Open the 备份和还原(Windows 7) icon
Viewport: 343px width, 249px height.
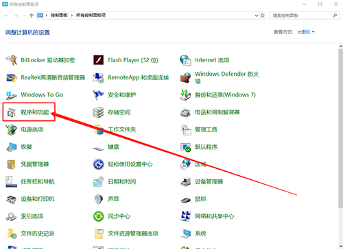coord(185,95)
